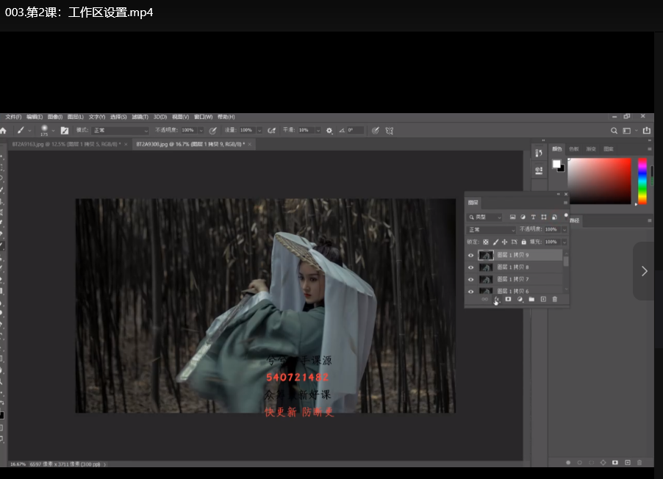Expand layer 填充 dropdown arrow
Screen dimensions: 663x479
[x=564, y=242]
